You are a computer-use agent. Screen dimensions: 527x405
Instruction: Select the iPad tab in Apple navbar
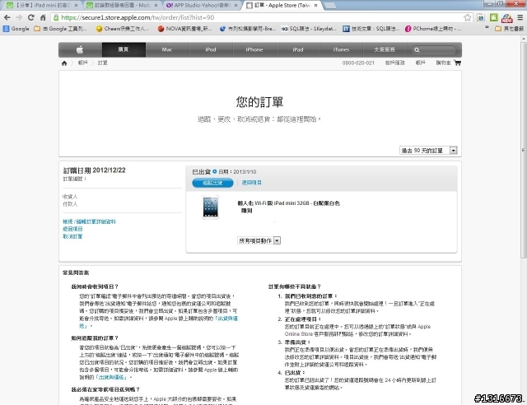(298, 49)
